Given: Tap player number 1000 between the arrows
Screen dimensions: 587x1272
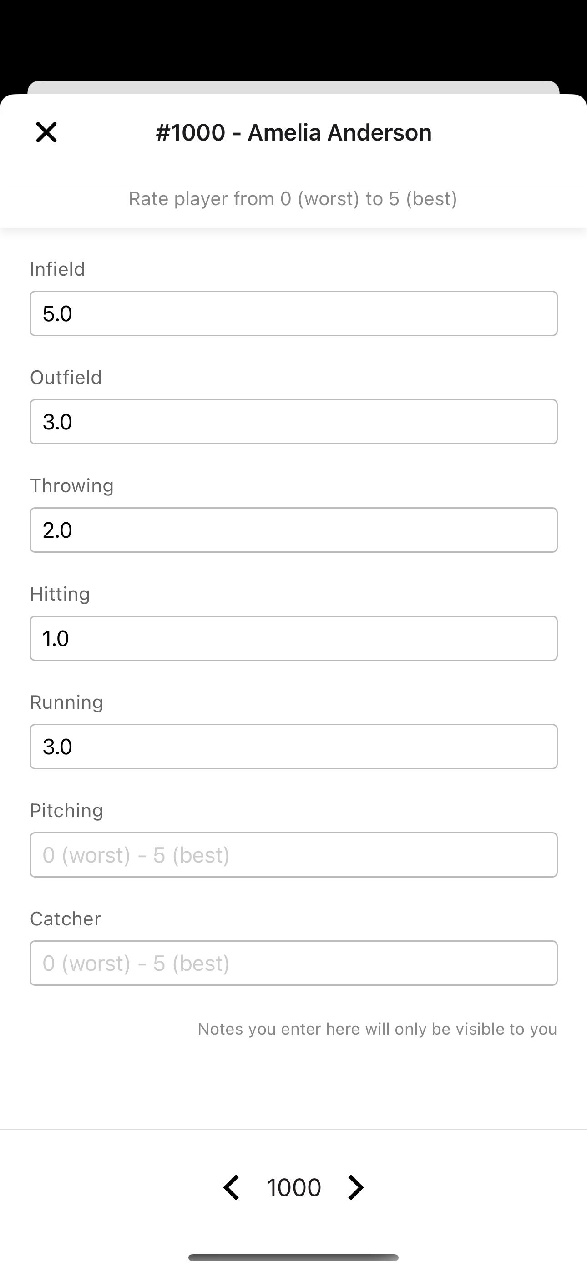Looking at the screenshot, I should click(293, 1187).
